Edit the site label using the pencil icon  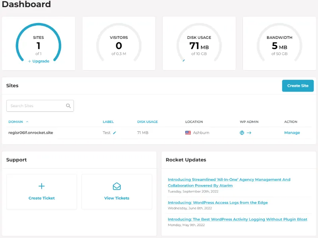114,132
